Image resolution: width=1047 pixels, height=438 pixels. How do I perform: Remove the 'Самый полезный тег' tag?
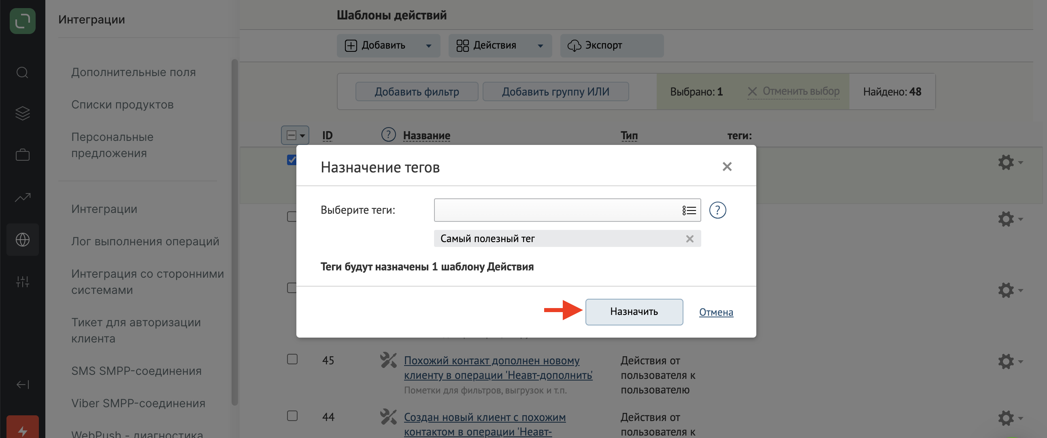[x=689, y=239]
